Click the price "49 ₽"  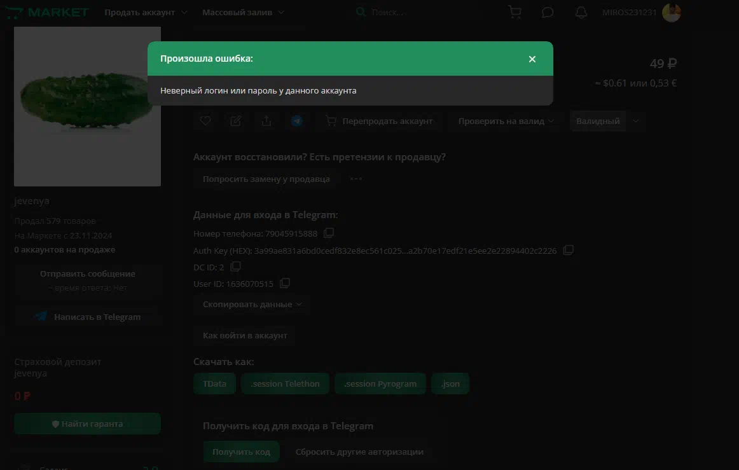663,63
